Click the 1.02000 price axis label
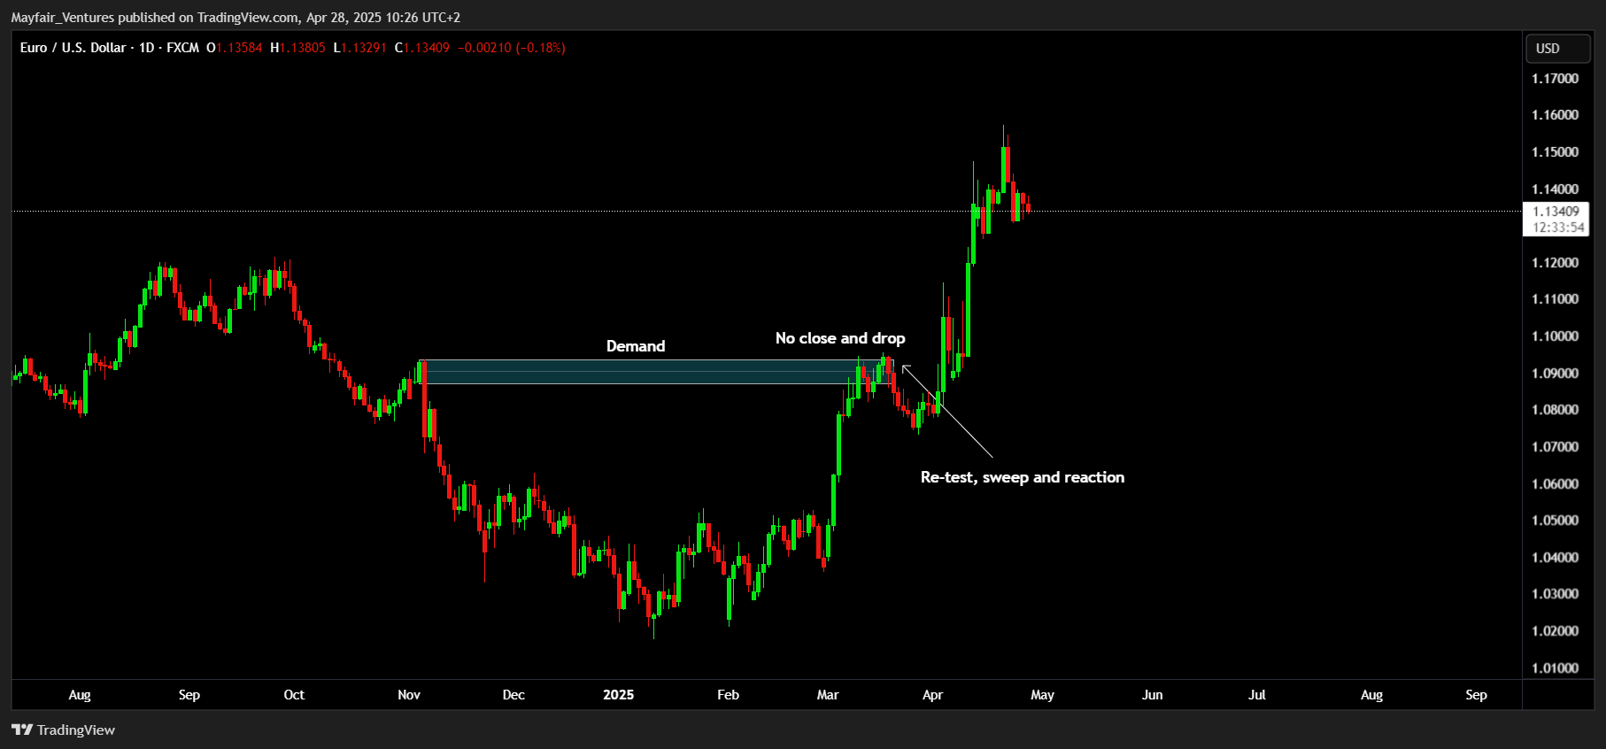Viewport: 1606px width, 749px height. 1556,631
